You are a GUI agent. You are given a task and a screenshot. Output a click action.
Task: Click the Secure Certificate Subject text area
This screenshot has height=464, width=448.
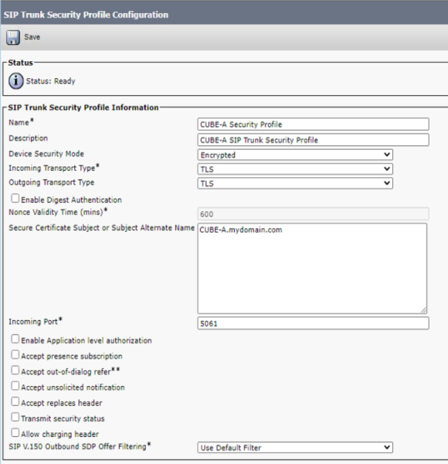coord(312,268)
